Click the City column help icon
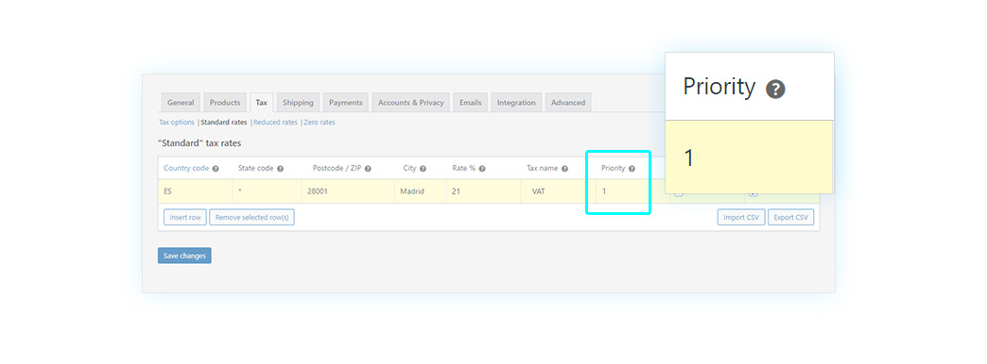 pyautogui.click(x=423, y=169)
